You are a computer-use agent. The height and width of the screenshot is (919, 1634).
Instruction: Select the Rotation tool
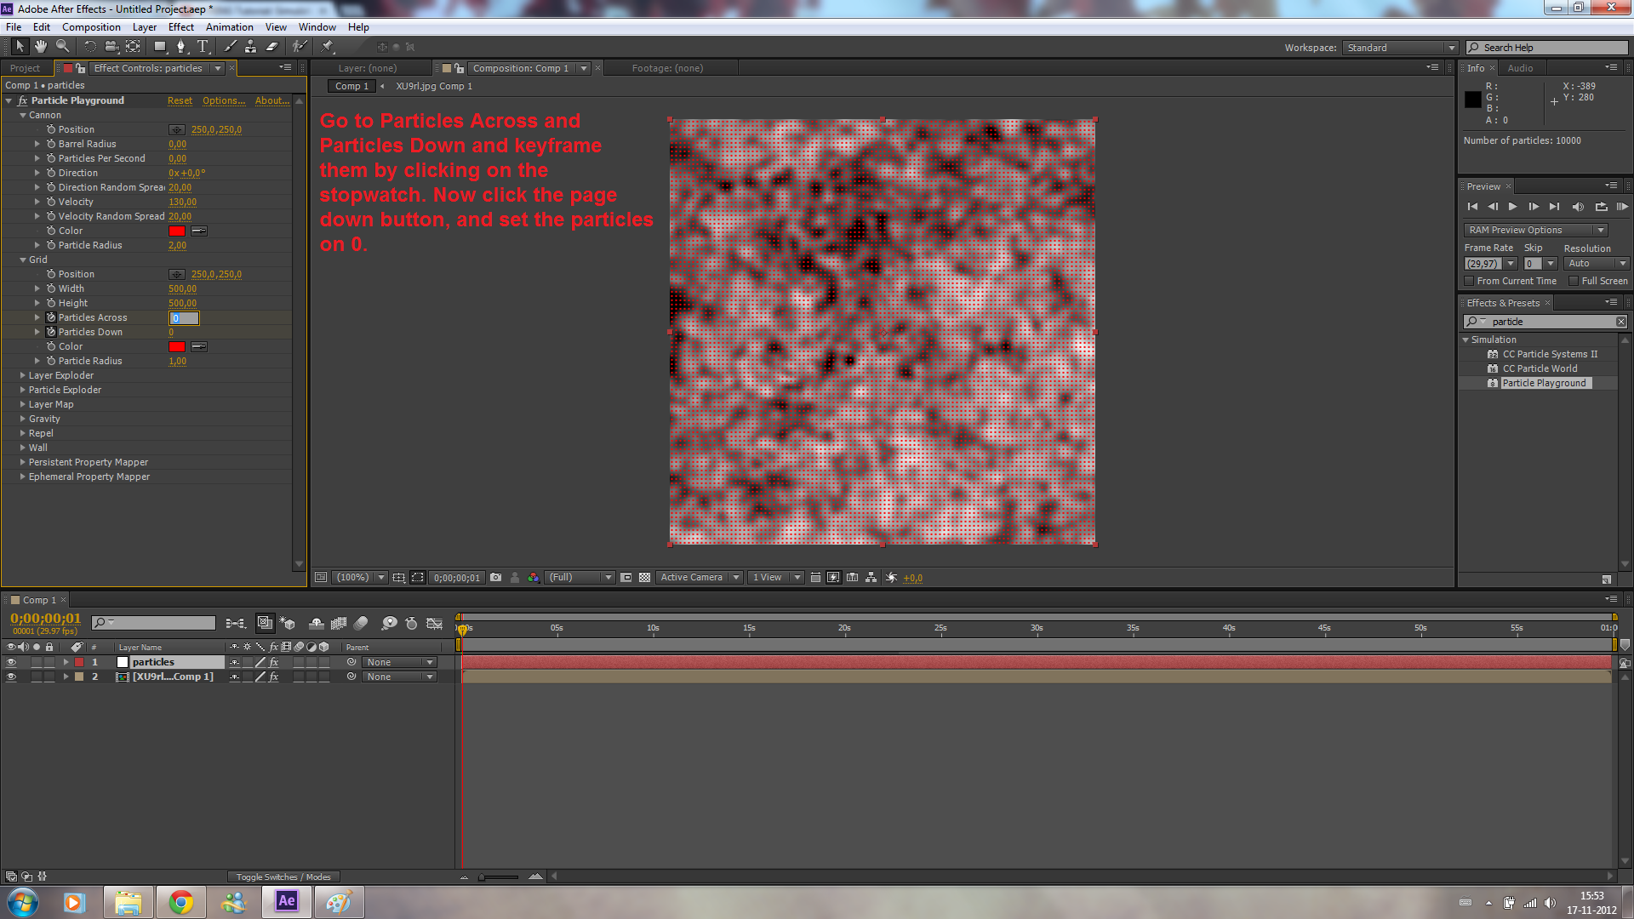pyautogui.click(x=90, y=46)
